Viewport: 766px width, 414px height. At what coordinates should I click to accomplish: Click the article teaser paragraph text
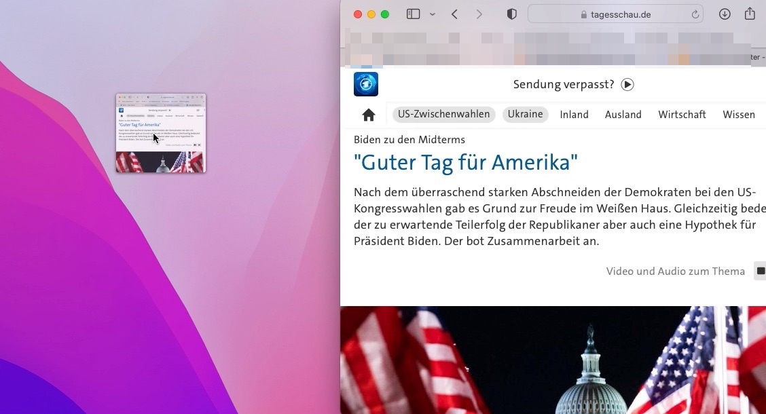pos(560,217)
